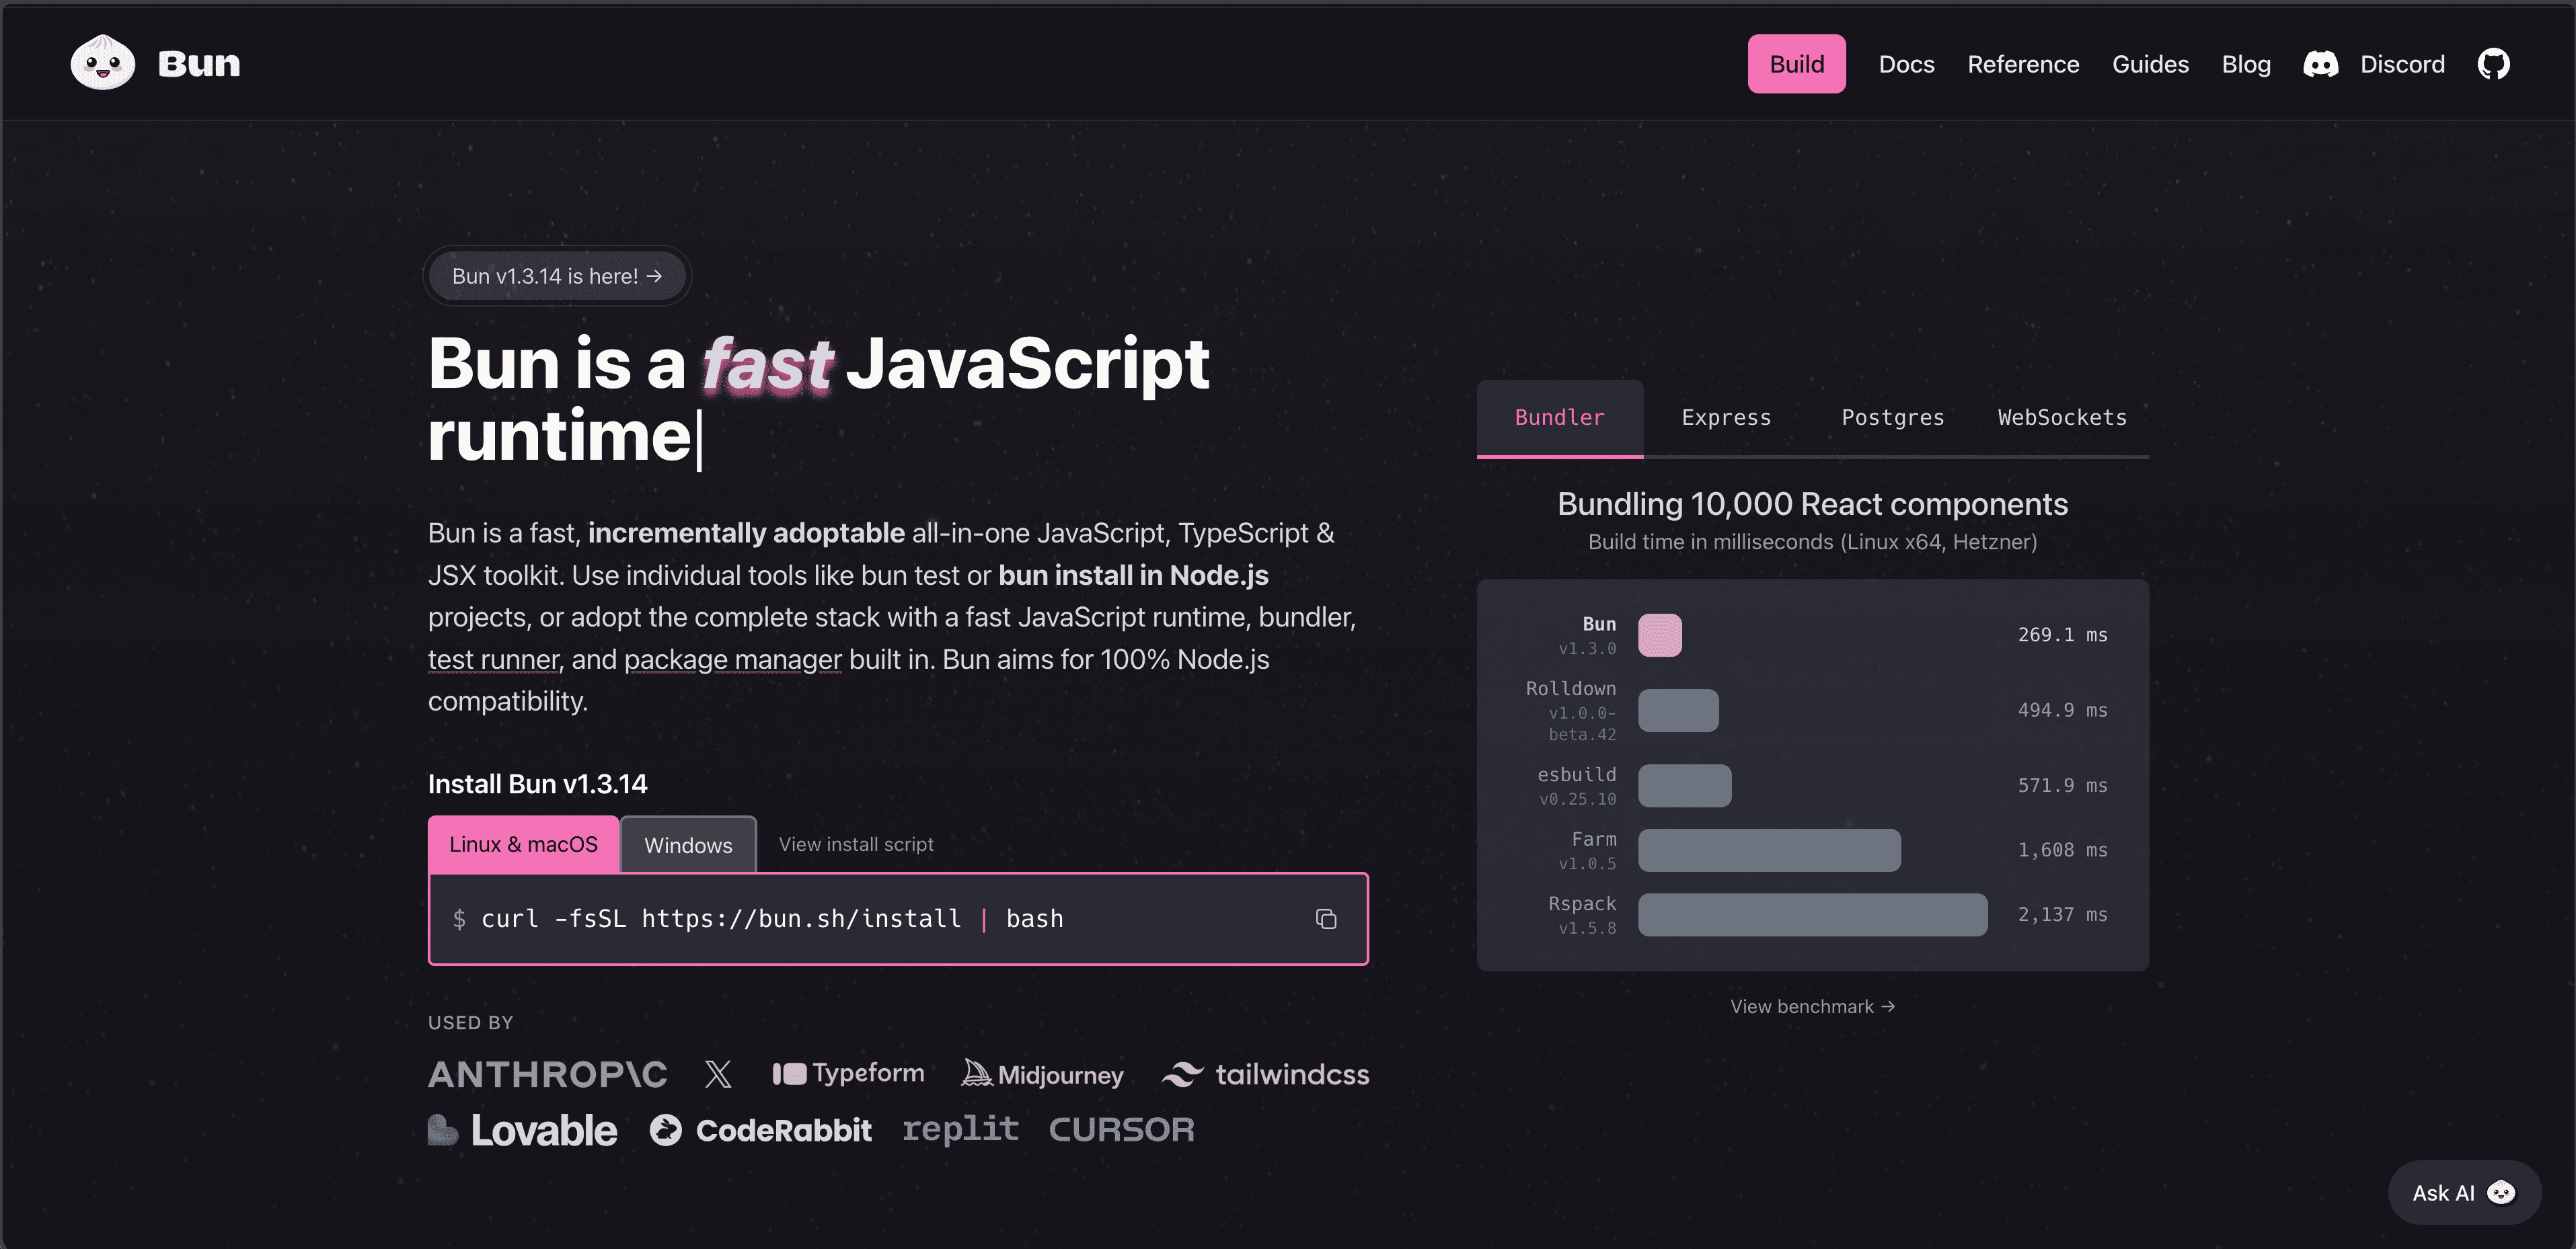This screenshot has height=1249, width=2576.
Task: Follow the package manager link
Action: 732,659
